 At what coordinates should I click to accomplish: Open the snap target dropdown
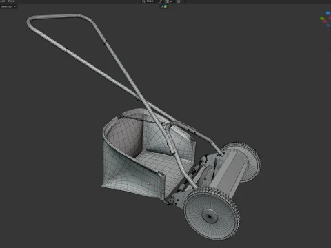click(x=172, y=1)
